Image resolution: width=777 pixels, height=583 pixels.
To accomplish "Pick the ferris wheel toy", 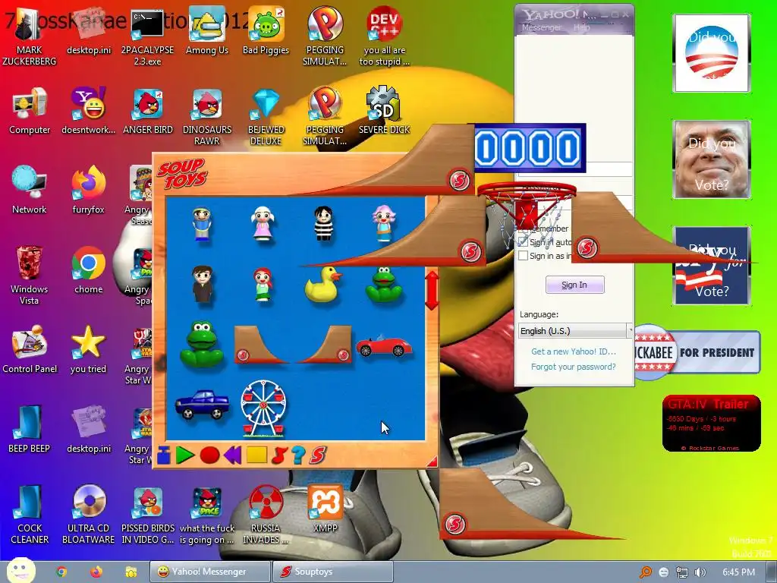I will pos(263,408).
